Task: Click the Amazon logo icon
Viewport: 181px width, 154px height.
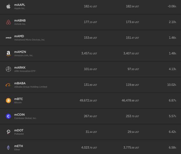Action: click(x=8, y=54)
